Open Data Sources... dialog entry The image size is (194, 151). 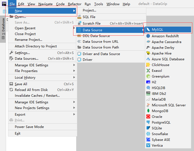coord(42,58)
